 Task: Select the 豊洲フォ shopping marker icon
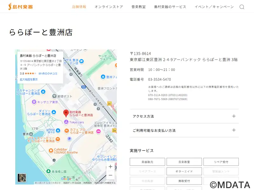[x=103, y=77]
